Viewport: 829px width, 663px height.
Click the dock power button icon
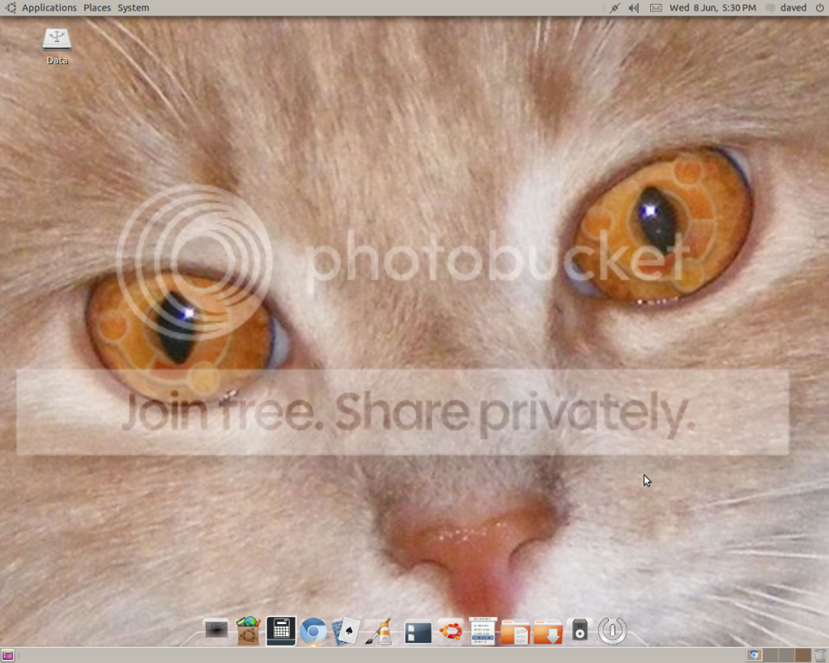612,631
